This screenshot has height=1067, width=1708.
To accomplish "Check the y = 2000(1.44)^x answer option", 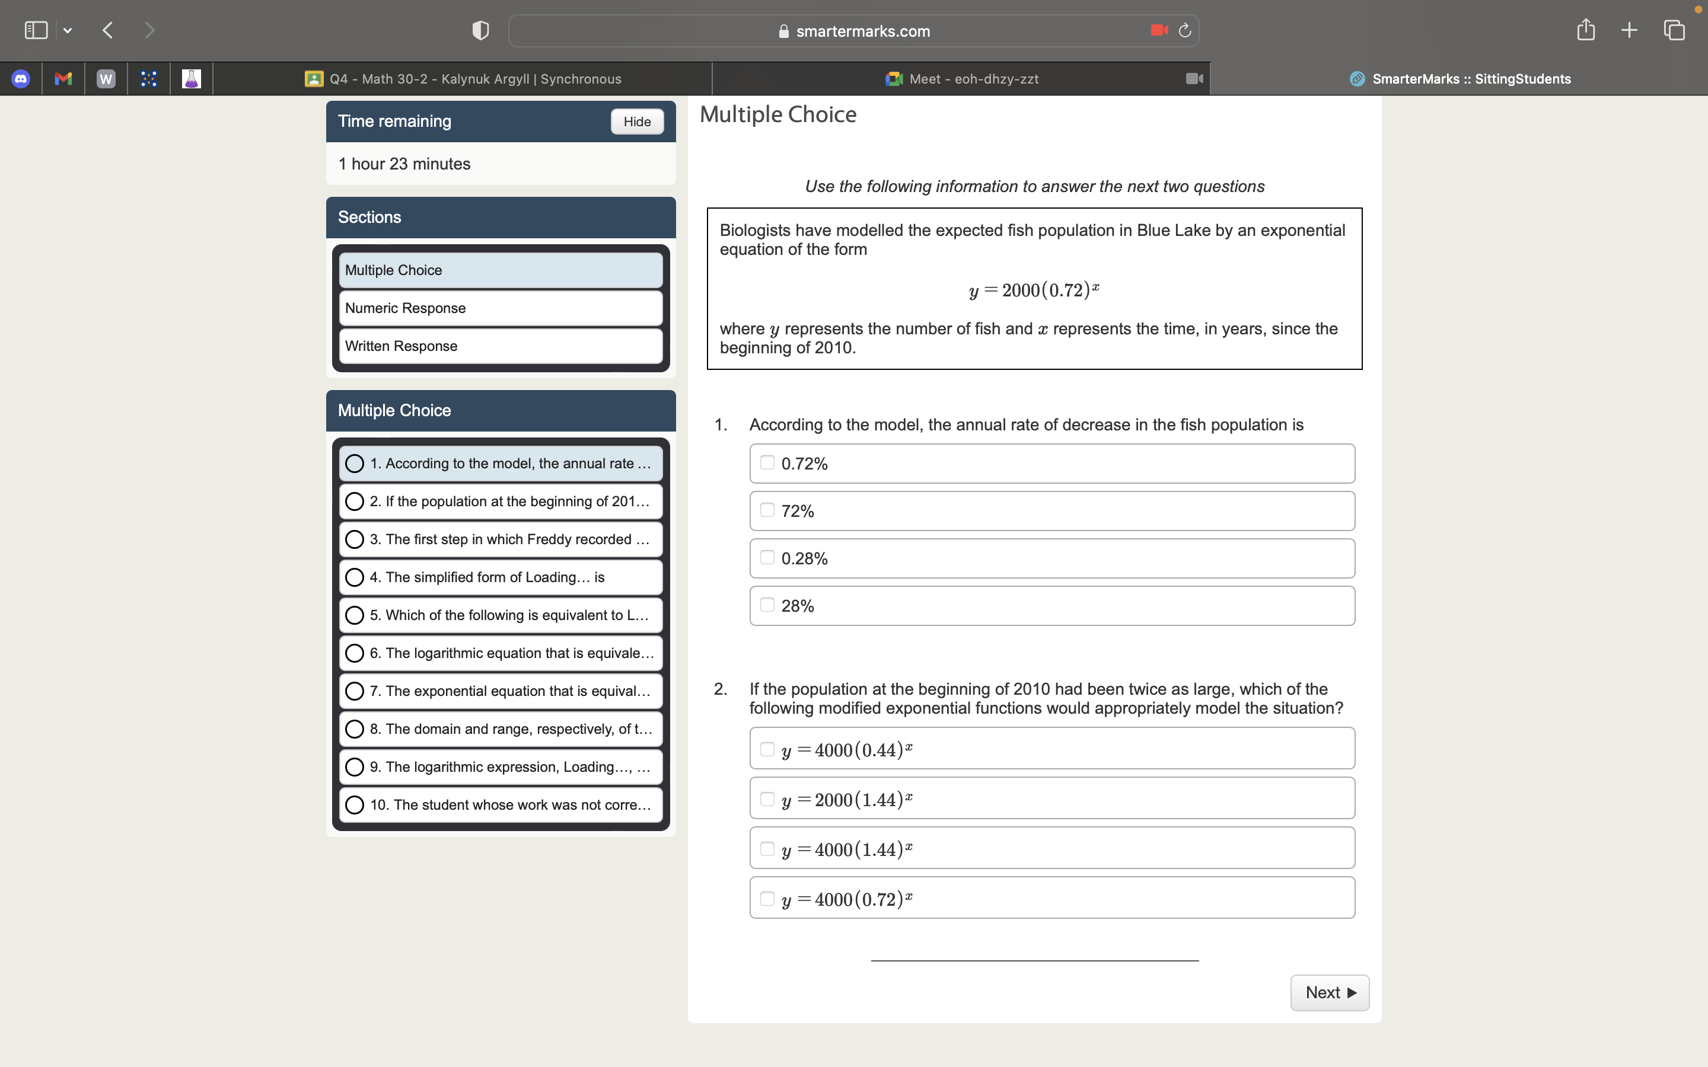I will (x=767, y=798).
